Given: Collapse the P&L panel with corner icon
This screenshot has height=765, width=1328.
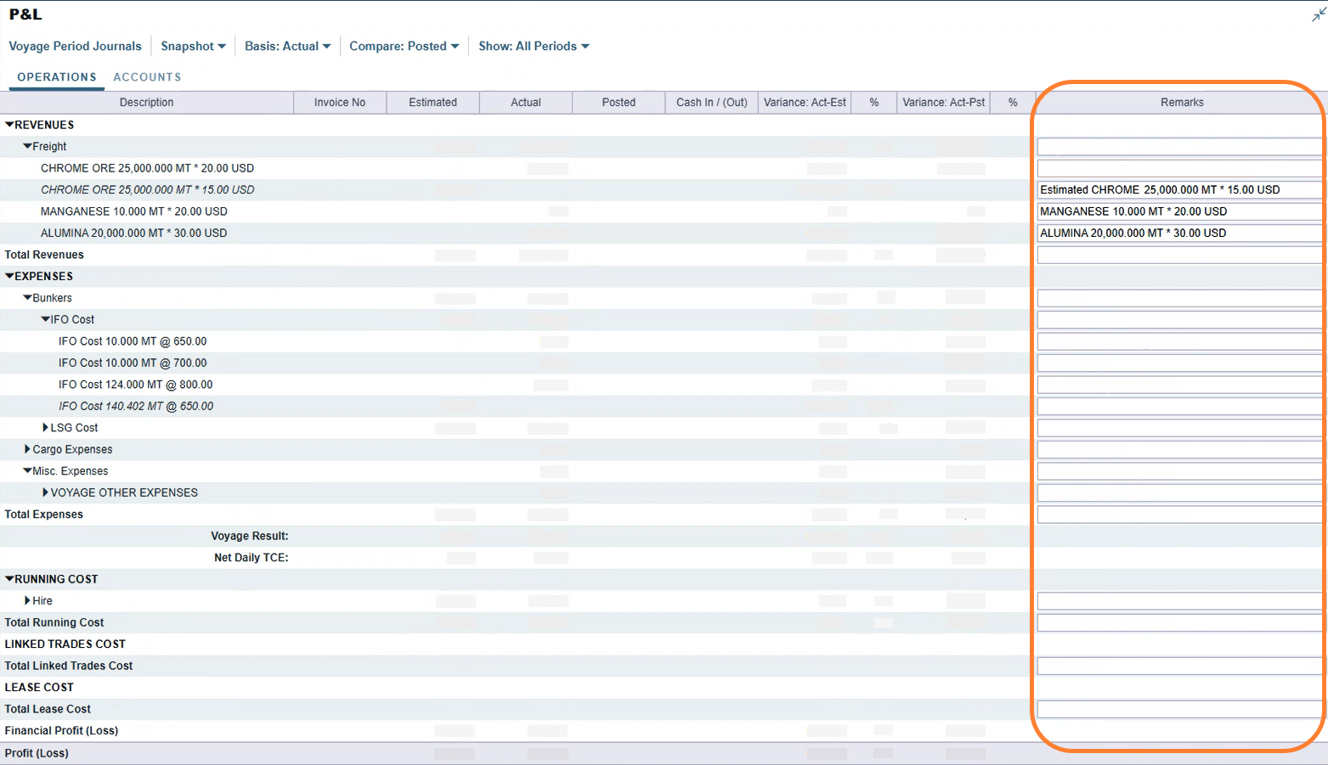Looking at the screenshot, I should click(x=1319, y=14).
